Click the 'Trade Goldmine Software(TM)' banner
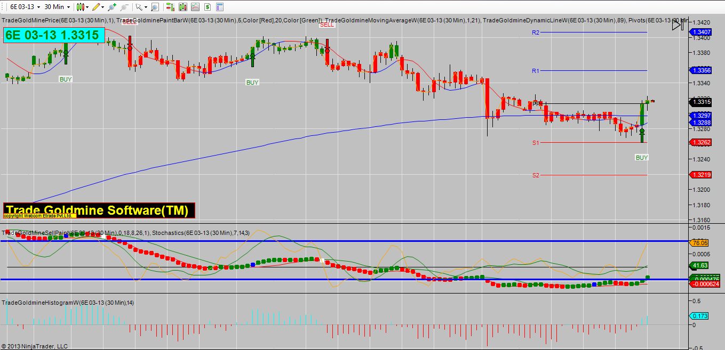This screenshot has height=350, width=725. tap(99, 210)
